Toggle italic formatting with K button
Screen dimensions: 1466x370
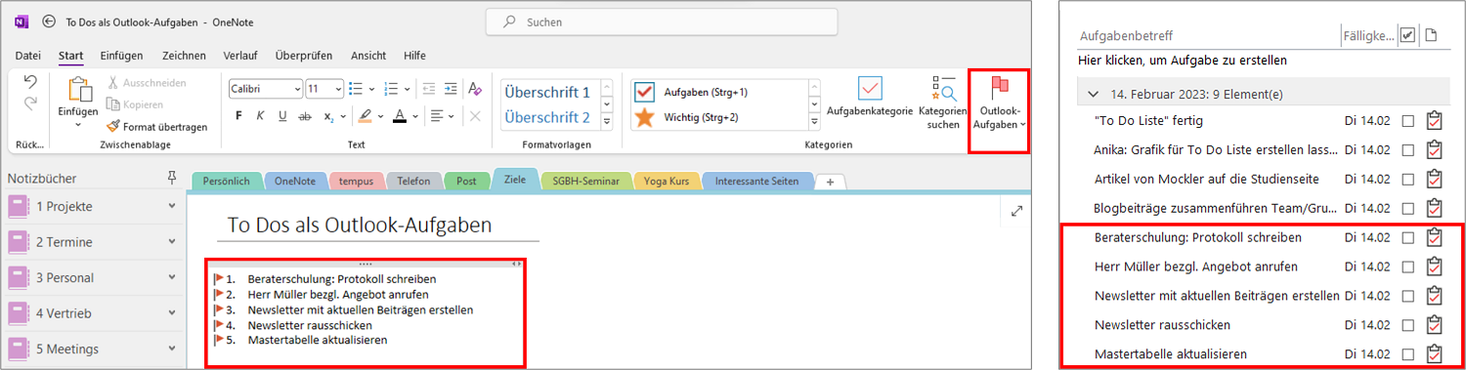pyautogui.click(x=260, y=116)
